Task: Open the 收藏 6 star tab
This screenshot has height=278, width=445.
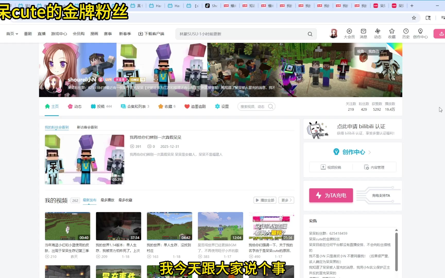Action: [x=167, y=107]
